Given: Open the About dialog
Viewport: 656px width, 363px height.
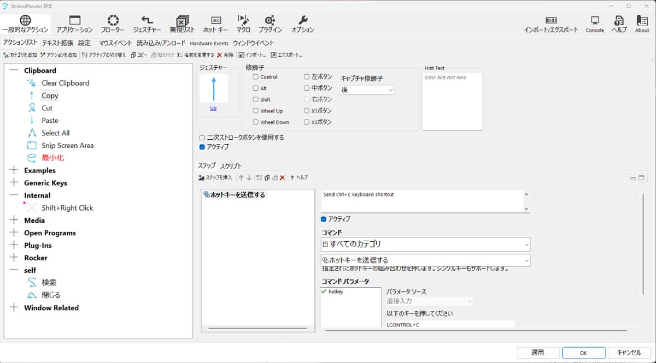Looking at the screenshot, I should click(x=642, y=24).
